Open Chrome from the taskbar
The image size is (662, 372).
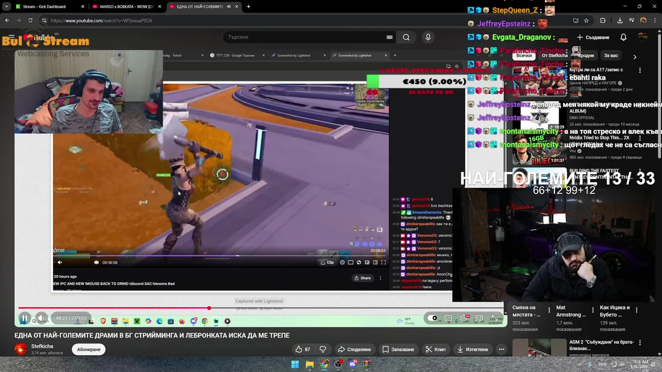(x=324, y=364)
